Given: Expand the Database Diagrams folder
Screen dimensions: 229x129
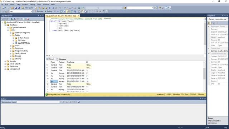Looking at the screenshot, I should [11, 33].
